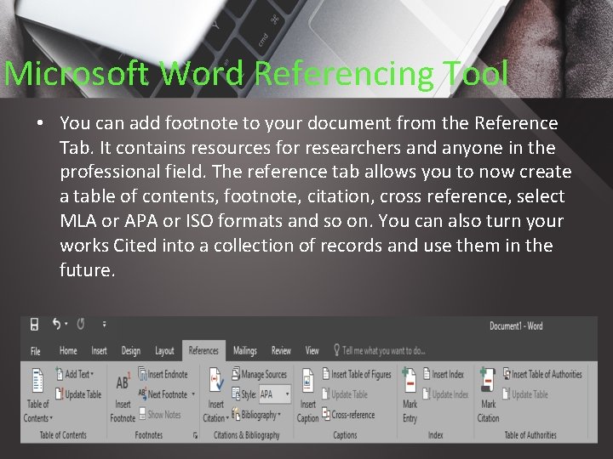
Task: Open the Design tab
Action: (130, 351)
